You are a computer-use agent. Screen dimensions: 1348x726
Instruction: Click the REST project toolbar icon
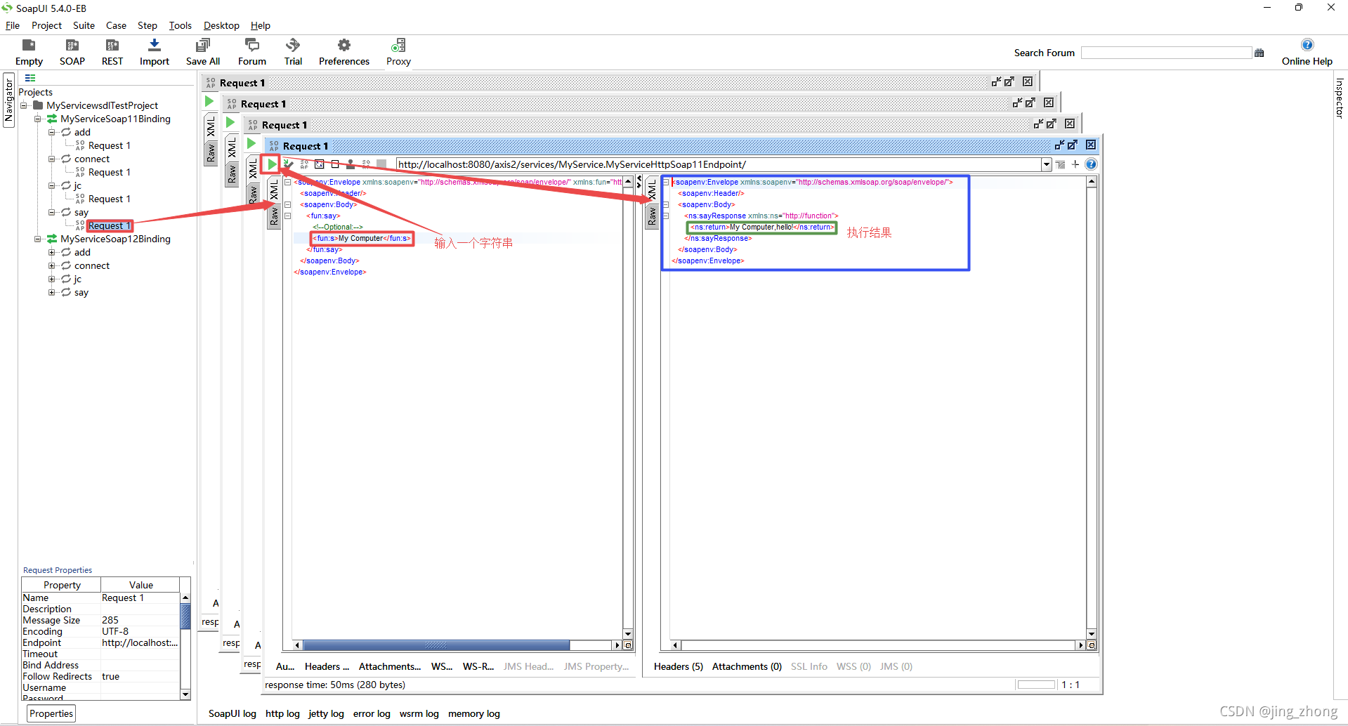112,46
